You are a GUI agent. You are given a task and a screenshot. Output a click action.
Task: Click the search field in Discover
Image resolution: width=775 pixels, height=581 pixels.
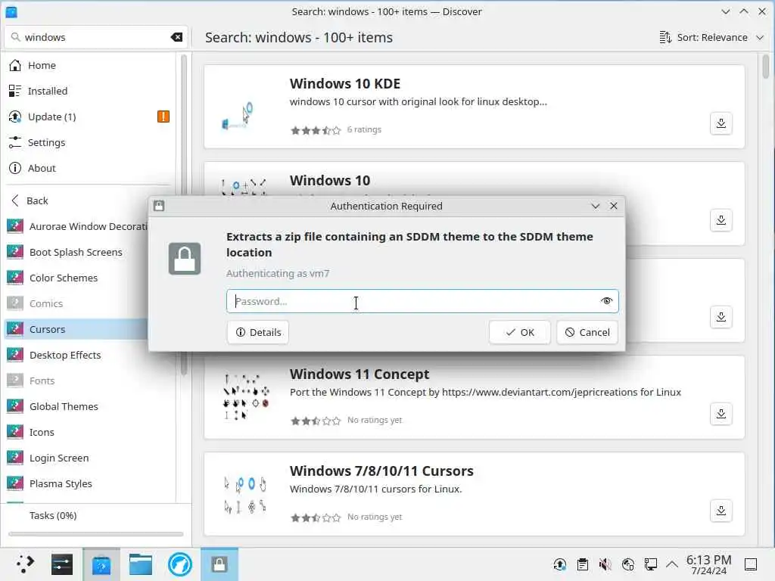click(x=95, y=37)
